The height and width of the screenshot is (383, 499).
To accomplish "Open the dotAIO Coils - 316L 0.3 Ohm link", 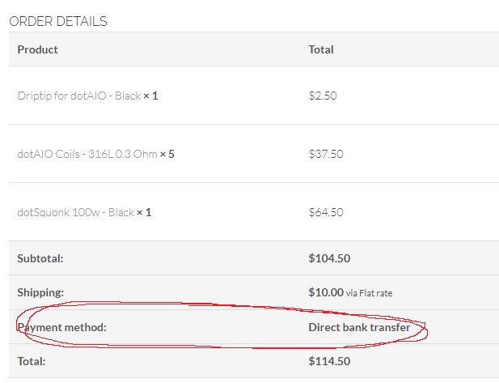I will coord(87,154).
